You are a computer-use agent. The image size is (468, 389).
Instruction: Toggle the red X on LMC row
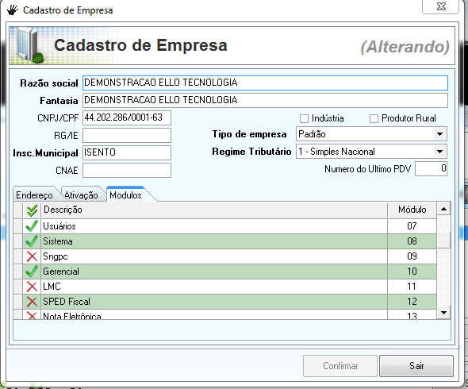(x=32, y=287)
